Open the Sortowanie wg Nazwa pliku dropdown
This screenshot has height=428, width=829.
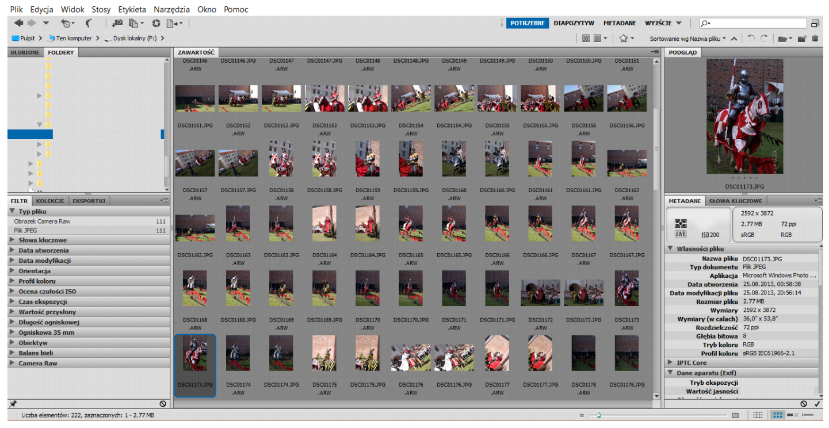[687, 39]
